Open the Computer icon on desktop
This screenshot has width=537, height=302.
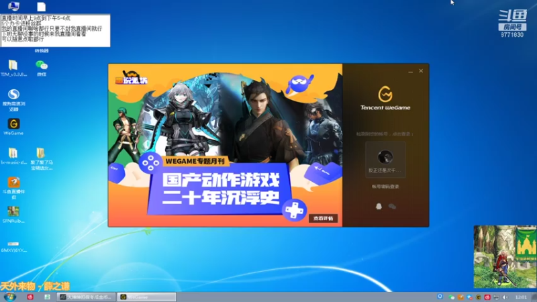pos(13,6)
